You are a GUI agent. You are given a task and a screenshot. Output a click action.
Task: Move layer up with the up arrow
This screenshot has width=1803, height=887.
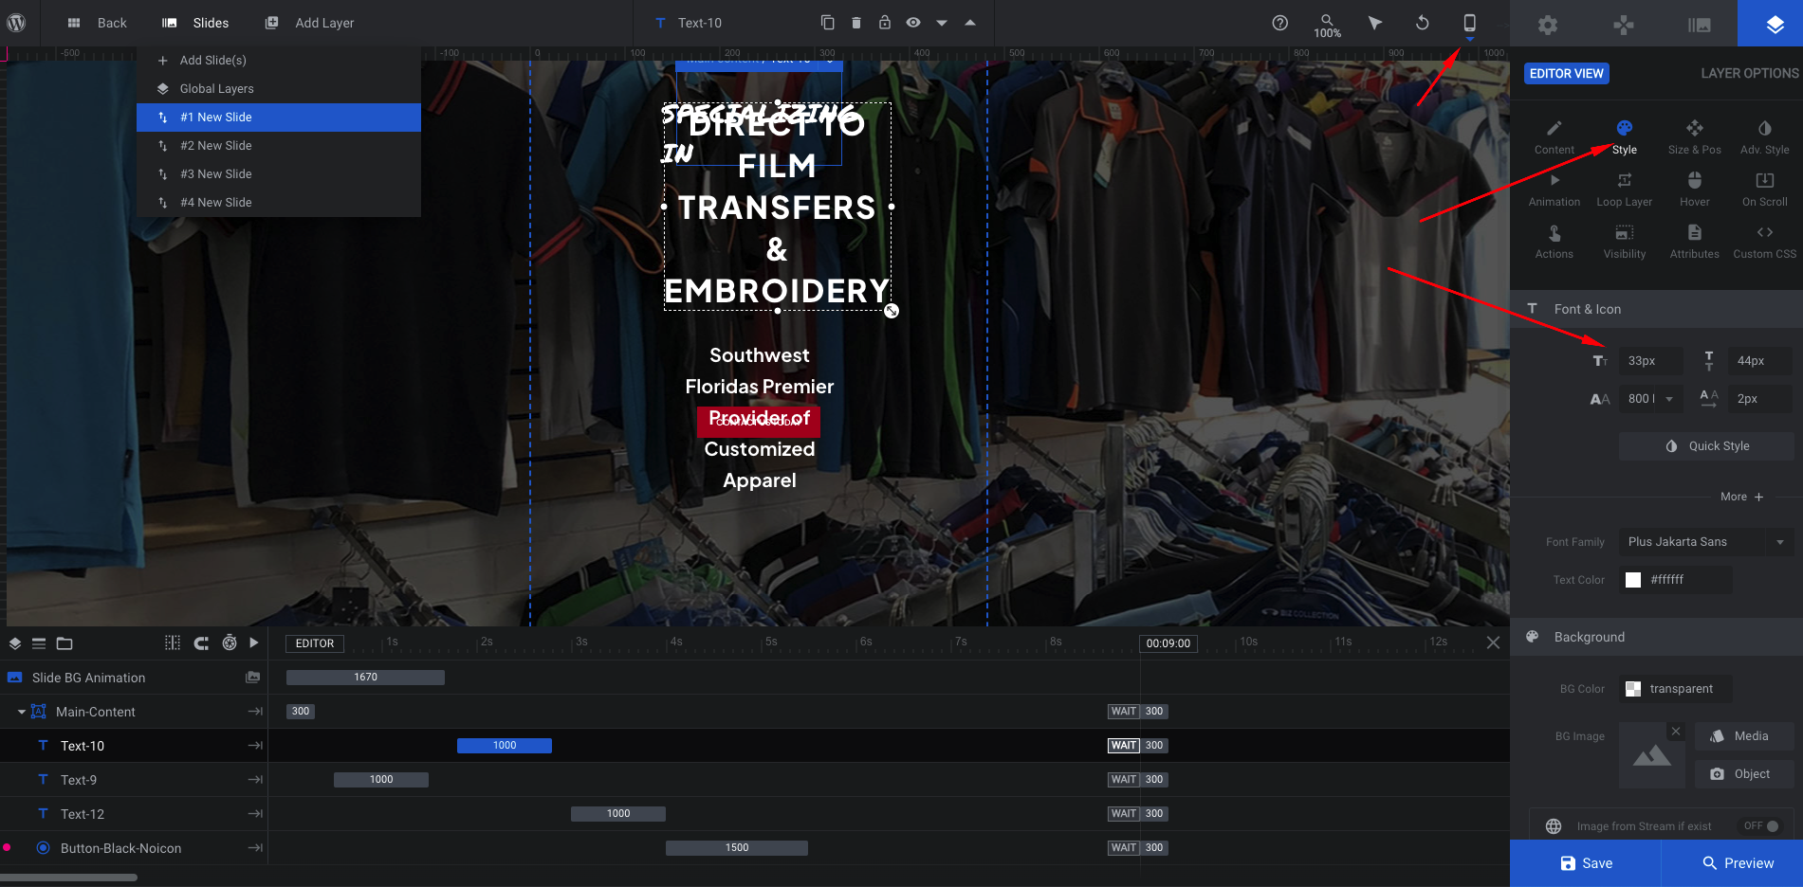pyautogui.click(x=970, y=23)
